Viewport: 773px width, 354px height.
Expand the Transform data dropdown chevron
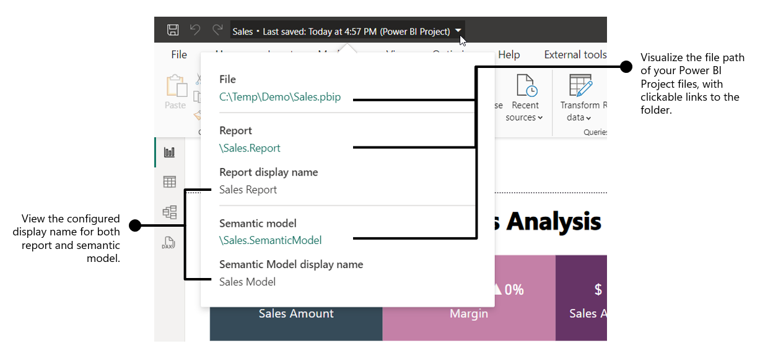(588, 118)
